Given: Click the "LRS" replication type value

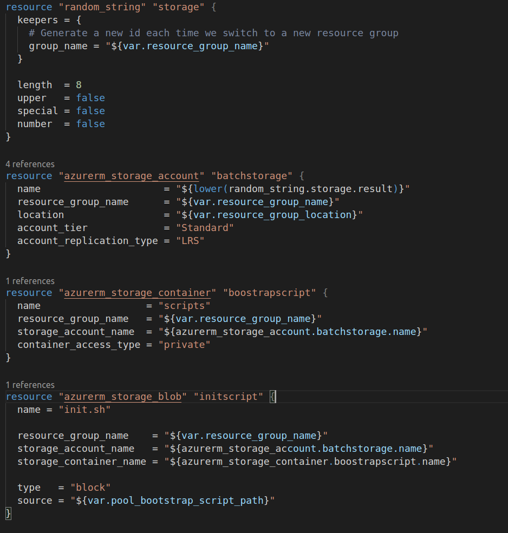Looking at the screenshot, I should (x=190, y=241).
